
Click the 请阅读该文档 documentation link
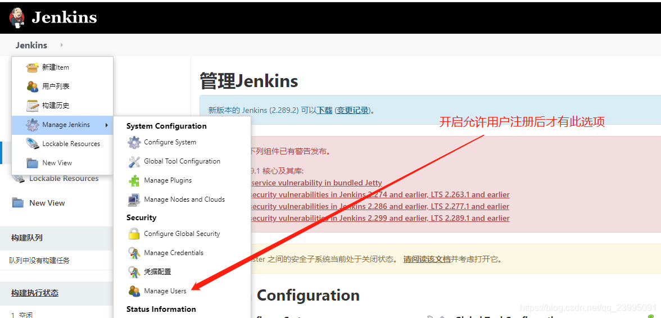(x=427, y=259)
